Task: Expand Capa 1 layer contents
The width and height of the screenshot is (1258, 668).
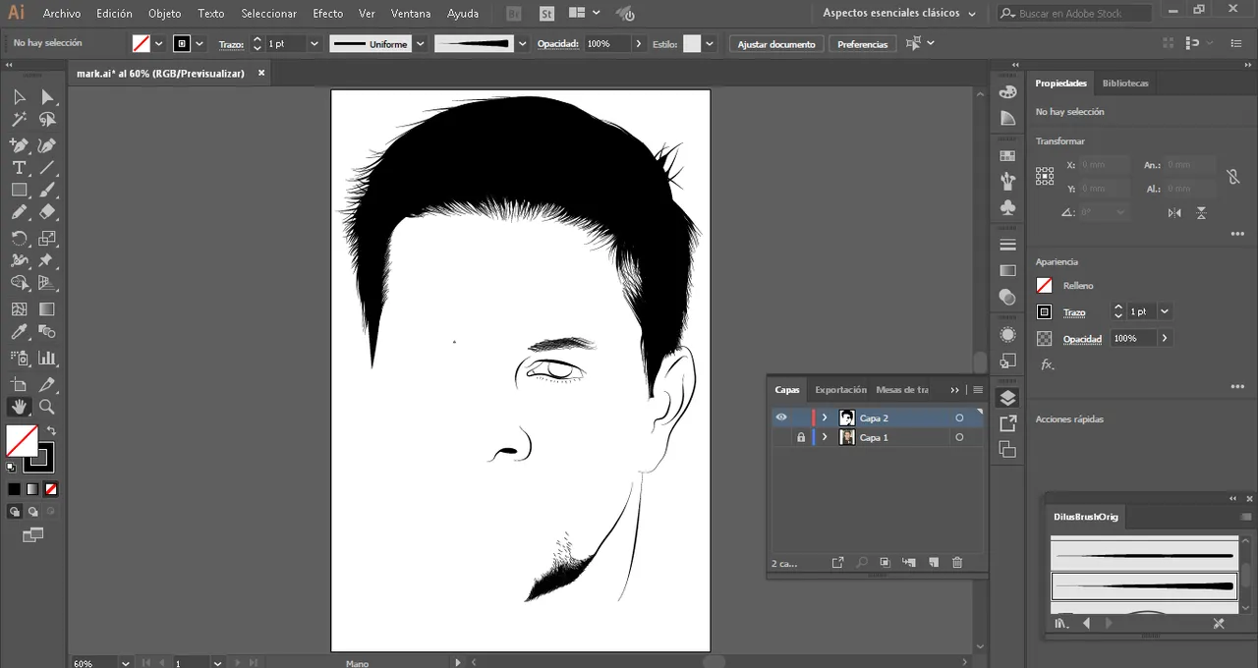Action: [825, 438]
